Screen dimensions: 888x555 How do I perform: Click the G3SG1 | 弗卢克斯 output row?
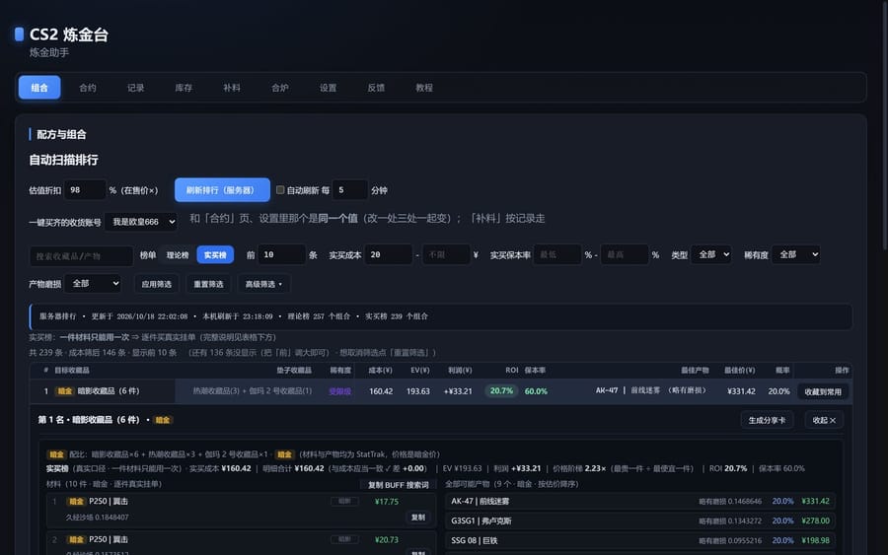[640, 520]
